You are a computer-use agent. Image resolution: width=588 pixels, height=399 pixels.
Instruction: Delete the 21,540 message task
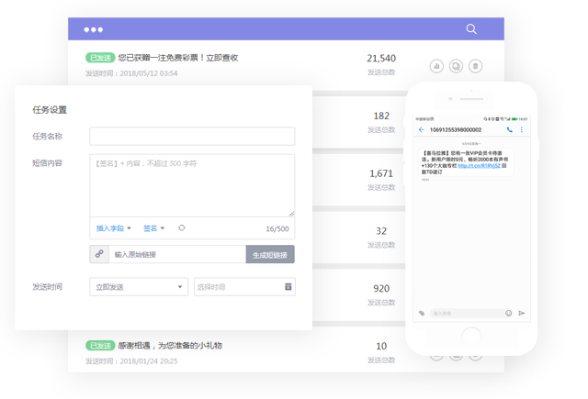(x=476, y=66)
